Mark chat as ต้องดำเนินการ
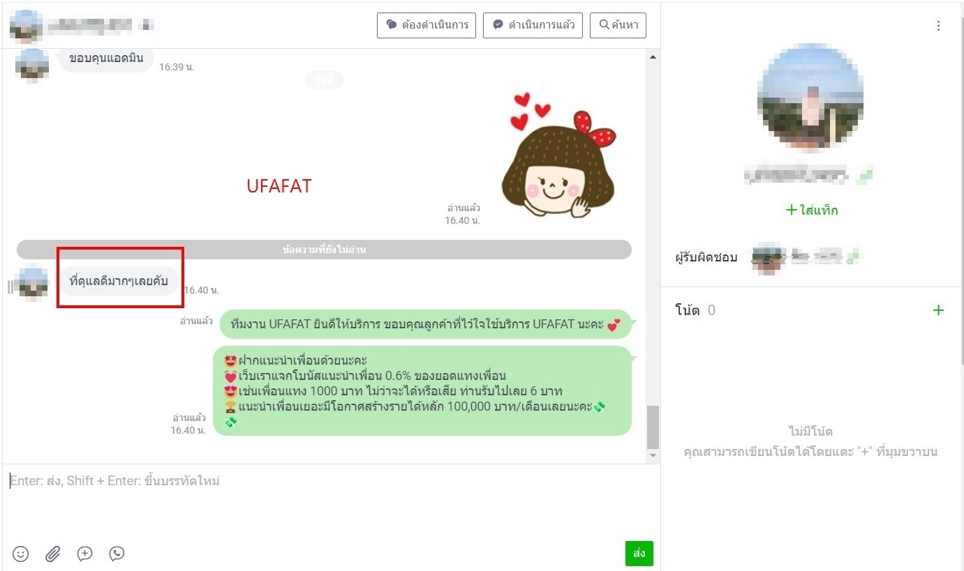Image resolution: width=964 pixels, height=571 pixels. (x=427, y=25)
